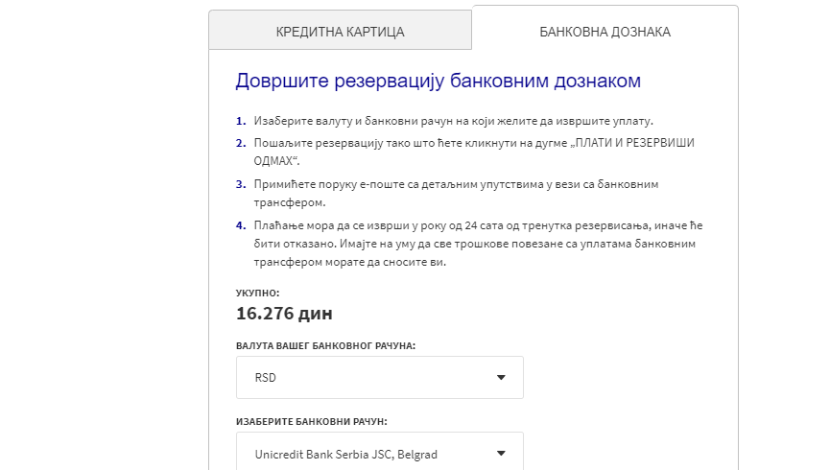Switch to the КРЕДИТНА КАРТИЦА tab
Image resolution: width=830 pixels, height=470 pixels.
tap(340, 30)
